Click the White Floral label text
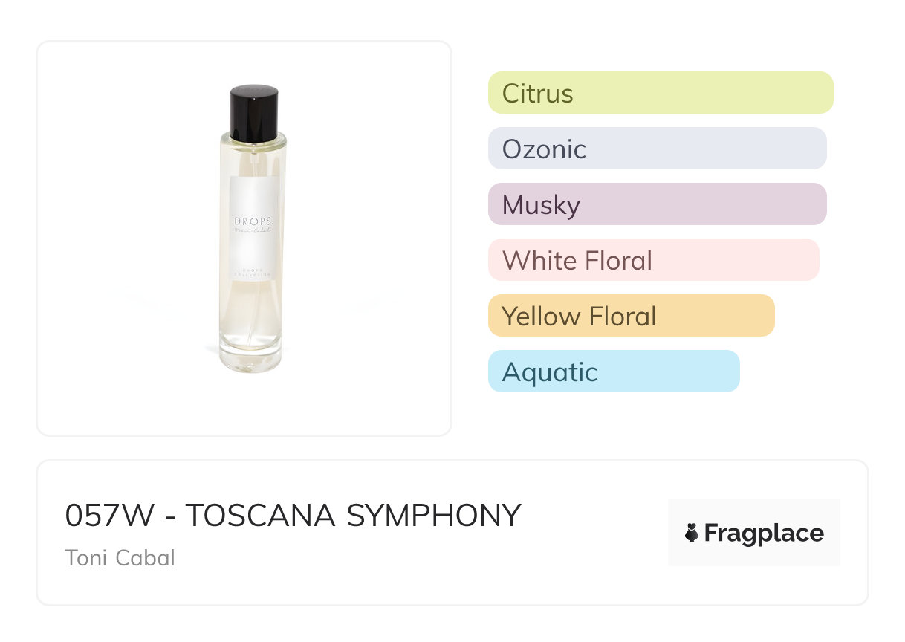The width and height of the screenshot is (905, 642). pyautogui.click(x=577, y=261)
